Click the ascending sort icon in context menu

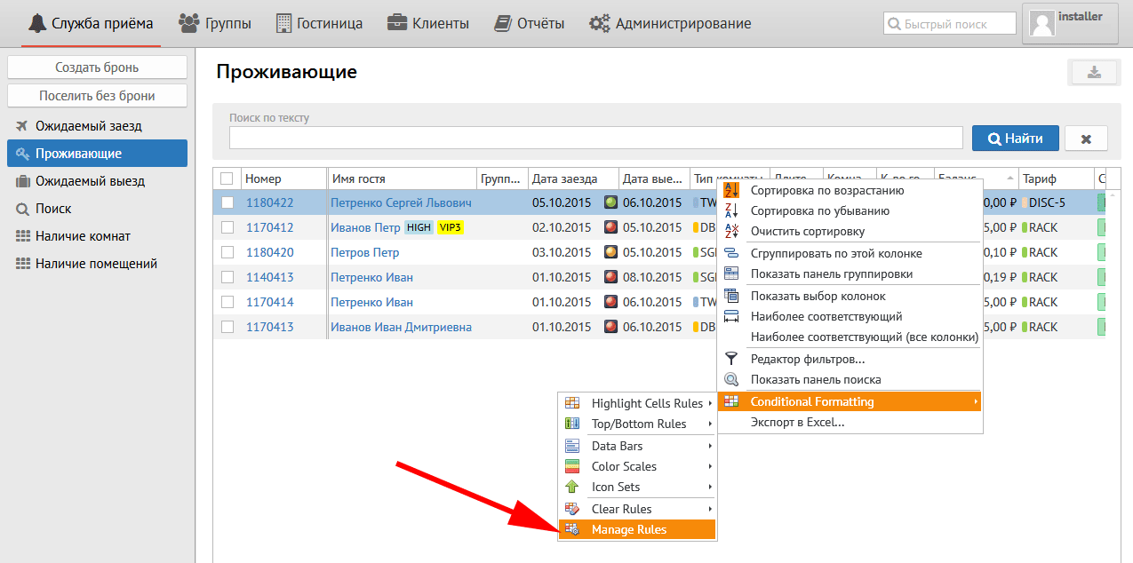pos(731,190)
